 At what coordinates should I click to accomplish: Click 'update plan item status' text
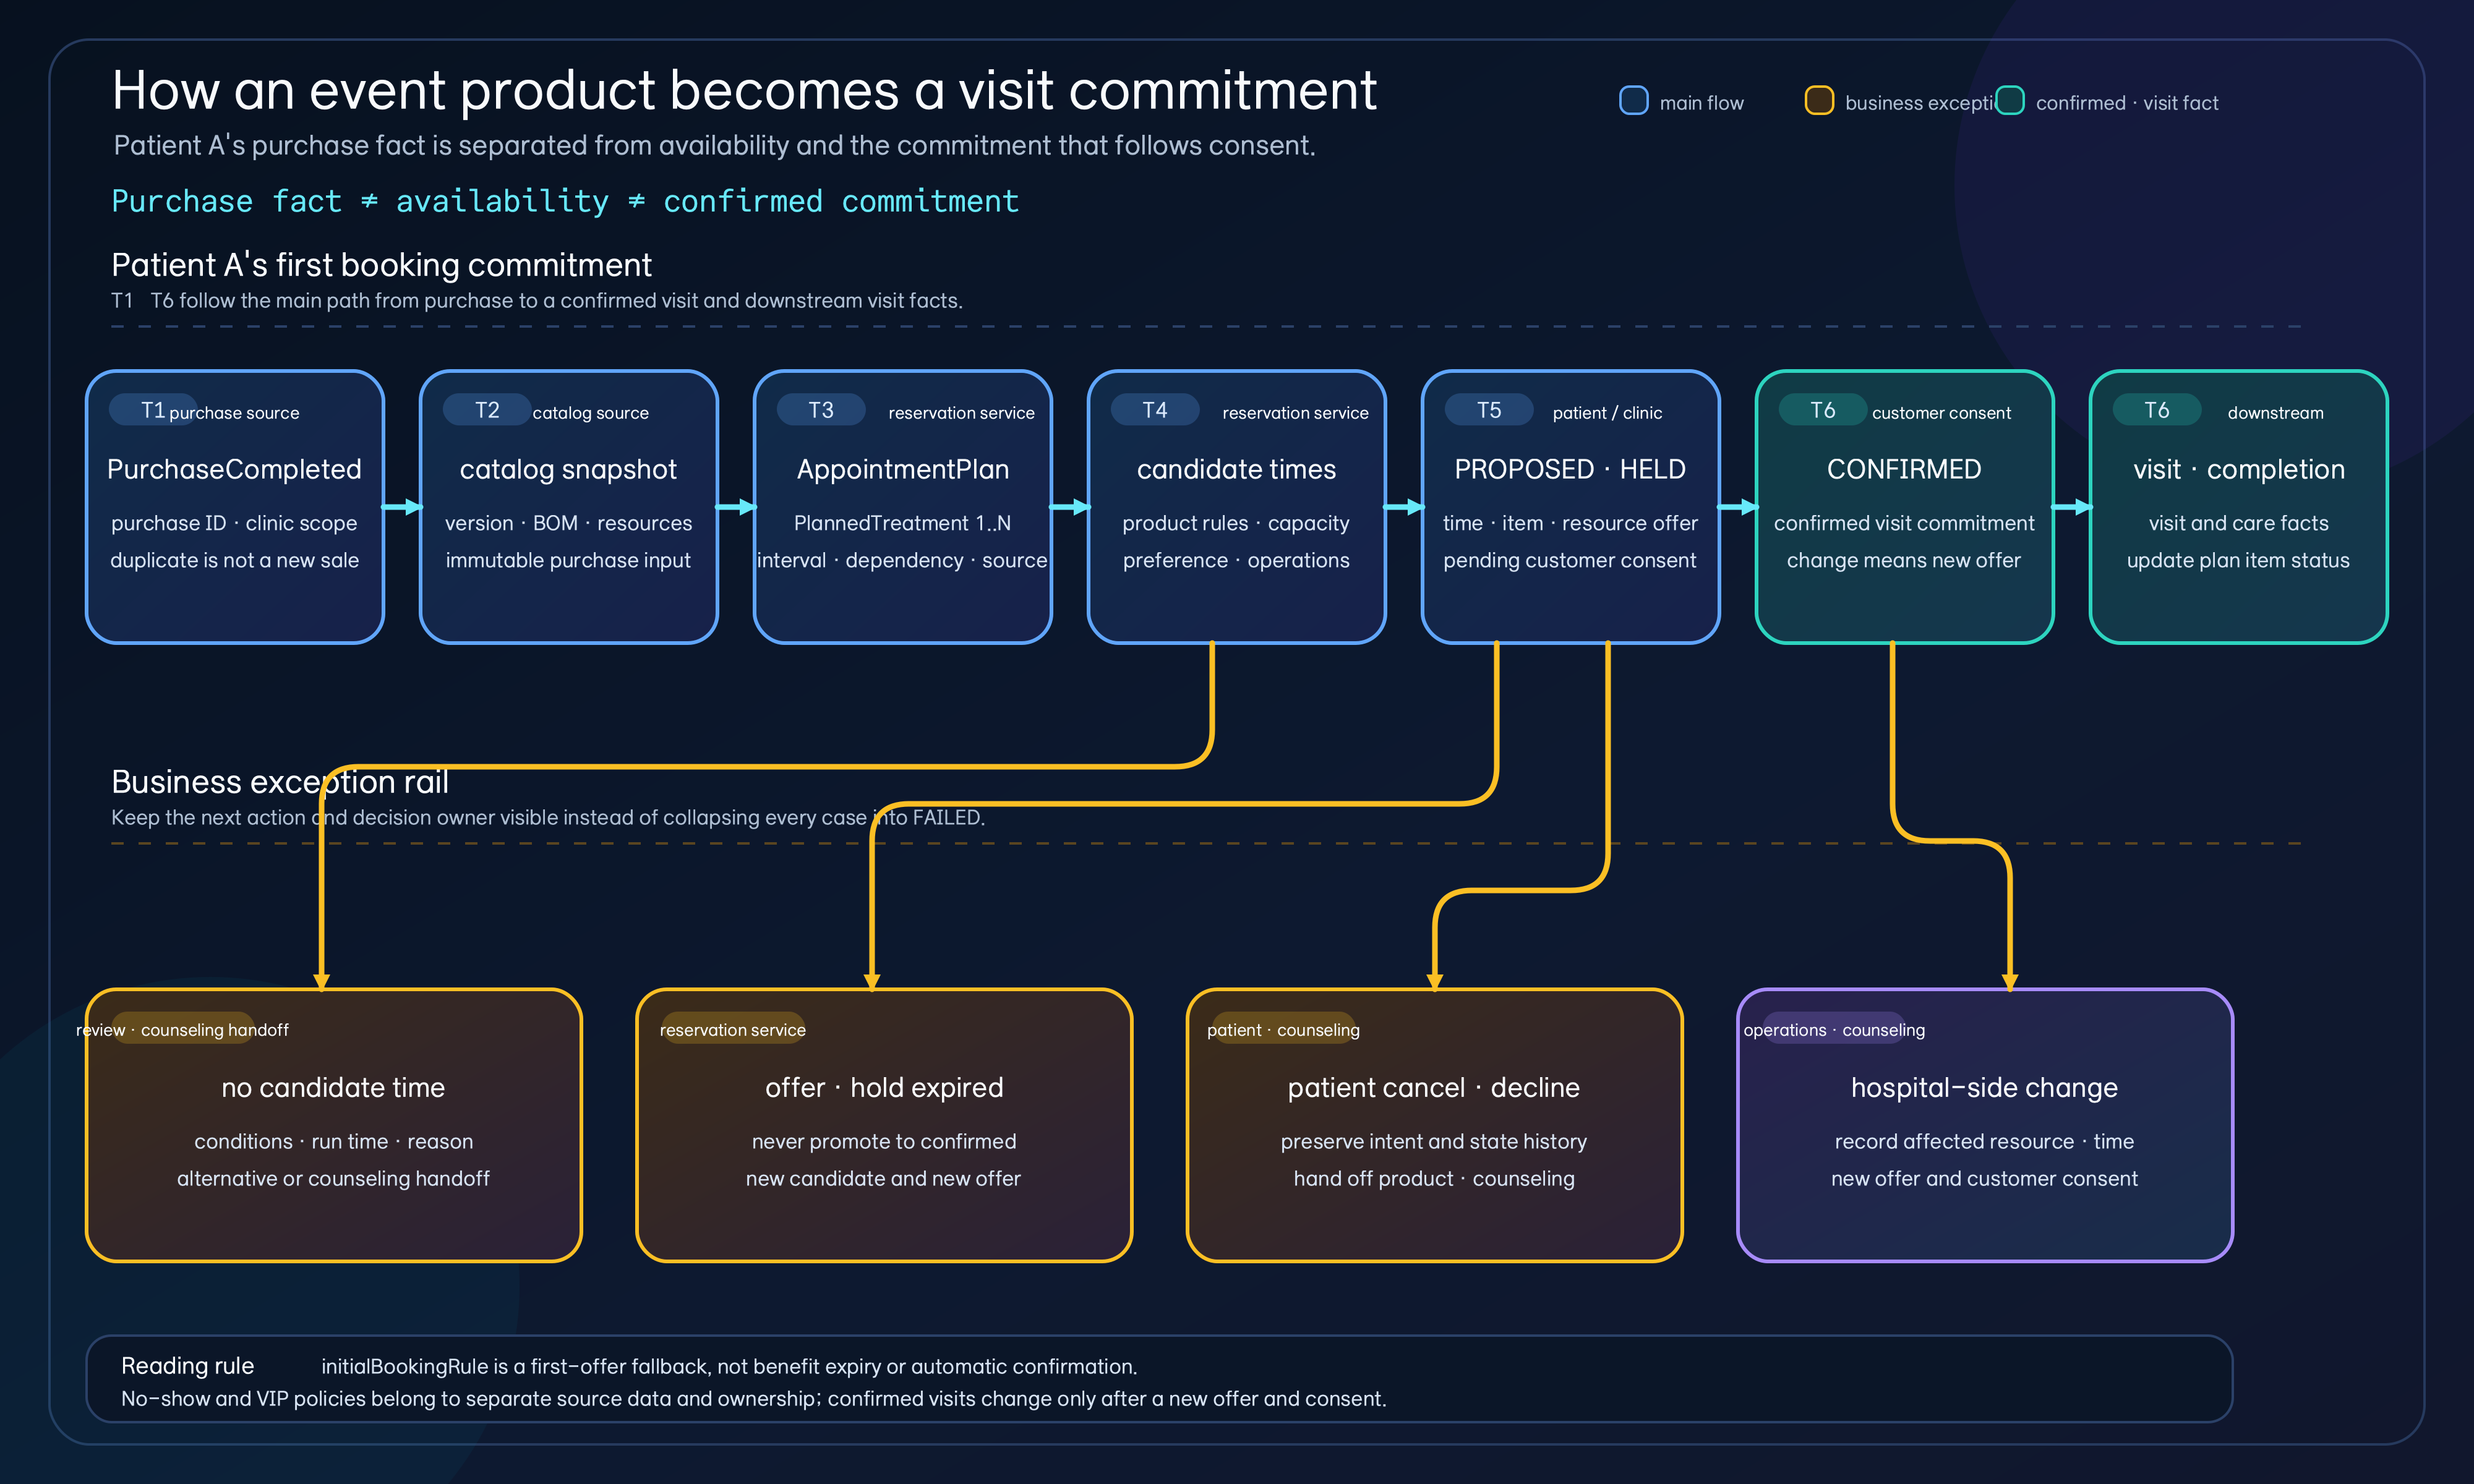pyautogui.click(x=2238, y=560)
